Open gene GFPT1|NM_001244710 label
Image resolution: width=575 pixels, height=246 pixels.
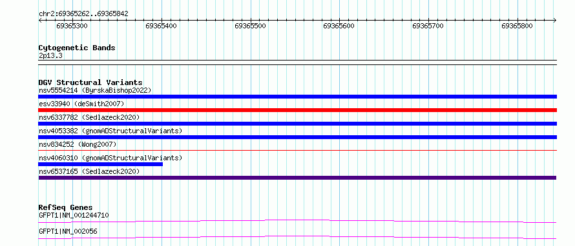point(74,215)
